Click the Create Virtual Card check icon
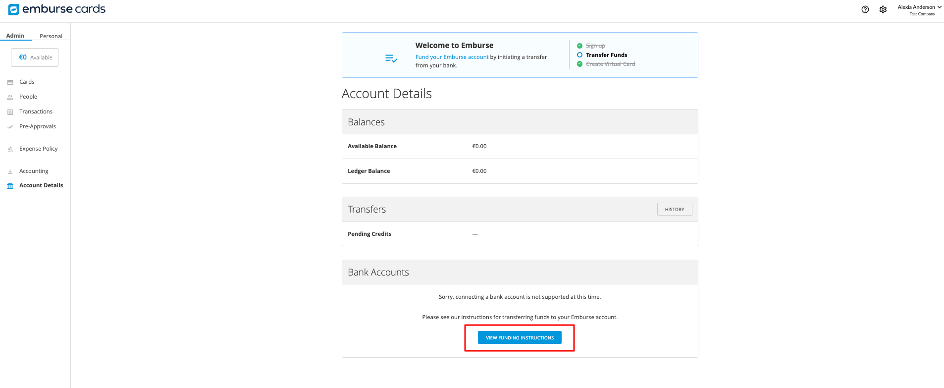The width and height of the screenshot is (944, 388). click(x=579, y=64)
